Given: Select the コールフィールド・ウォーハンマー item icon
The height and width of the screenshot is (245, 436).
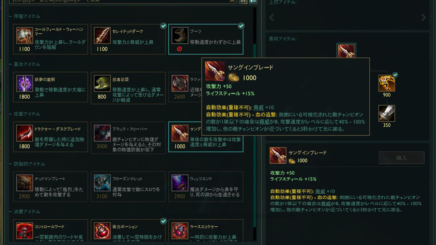Looking at the screenshot, I should click(25, 35).
